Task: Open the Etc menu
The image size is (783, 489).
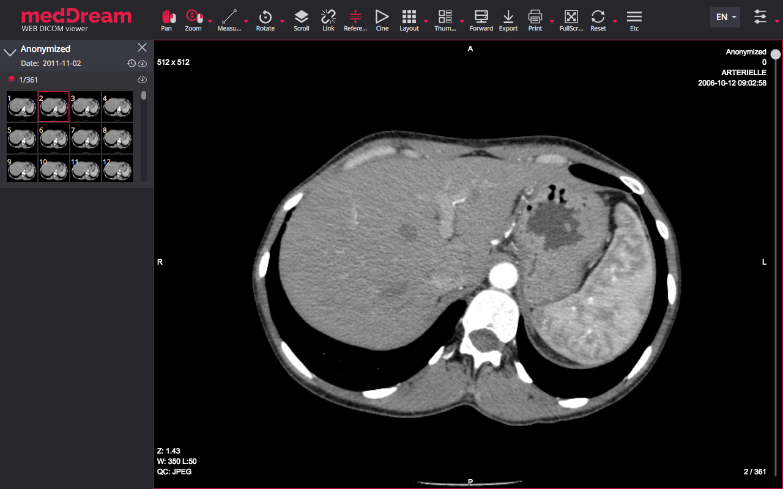Action: click(x=634, y=20)
